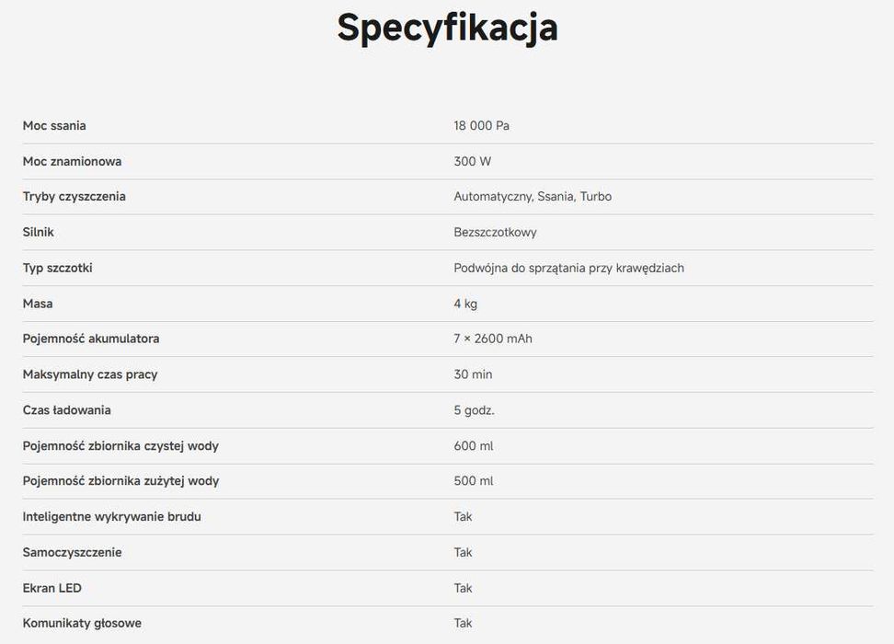Click the Silnik row label
The image size is (894, 644).
click(39, 232)
